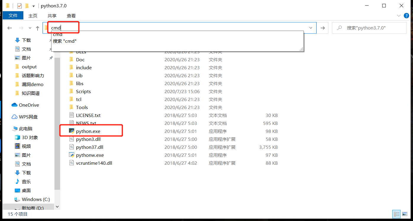
Task: Click 文档 under 此电脑
Action: (x=26, y=164)
